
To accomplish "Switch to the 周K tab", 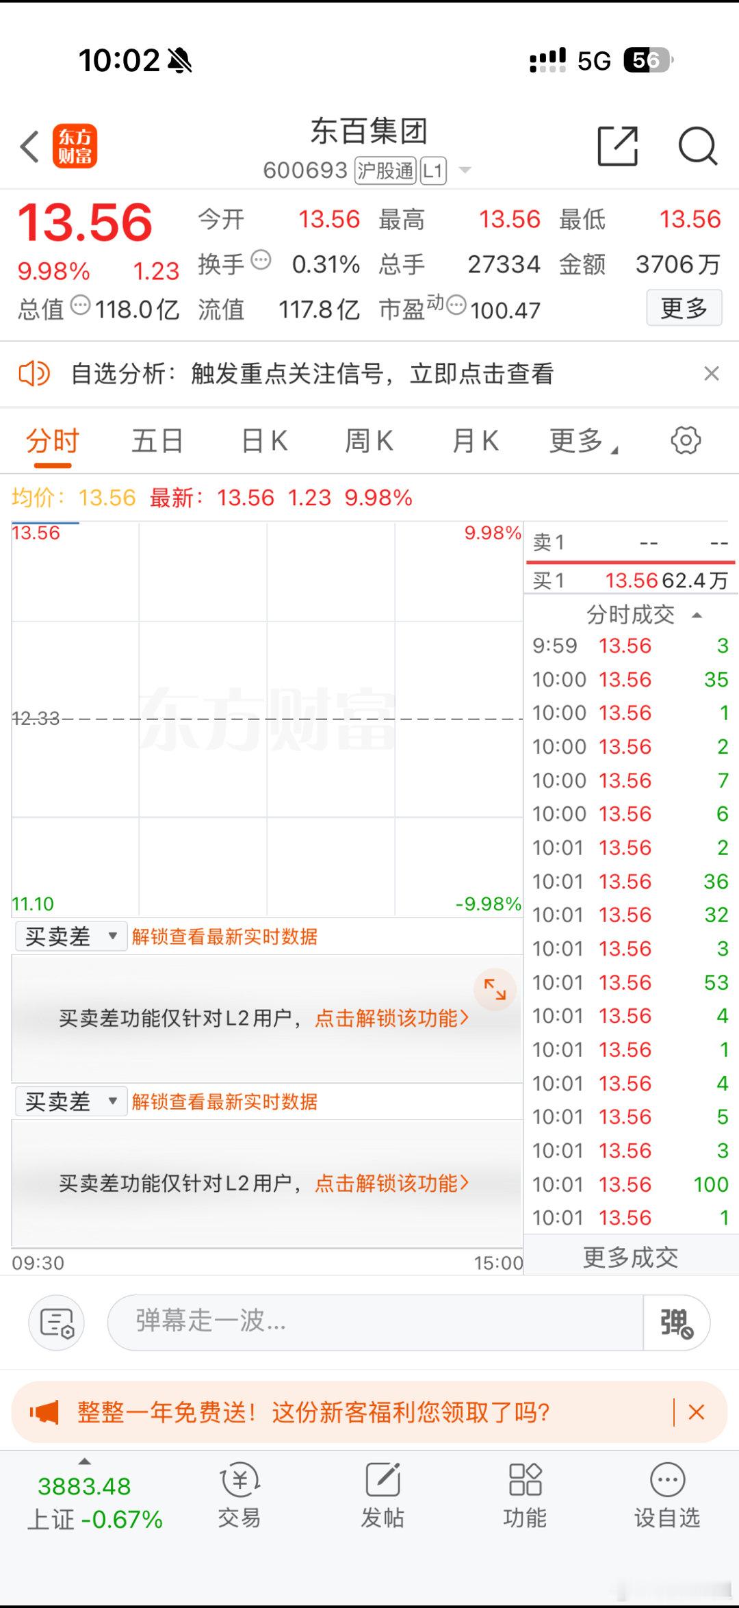I will coord(369,441).
